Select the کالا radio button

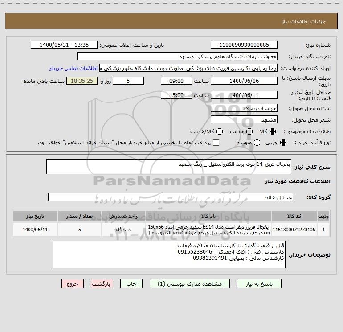[x=273, y=131]
